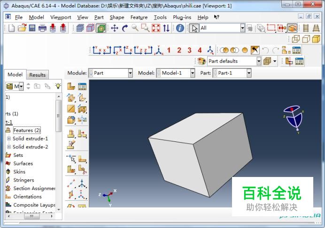
Task: Click the Create Shell Planar tool
Action: [71, 109]
